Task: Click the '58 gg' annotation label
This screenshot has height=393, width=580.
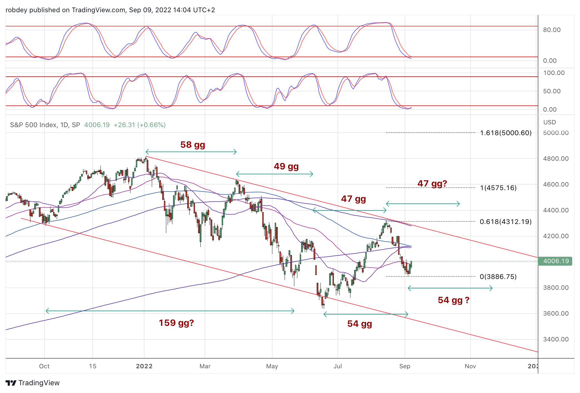Action: [193, 145]
